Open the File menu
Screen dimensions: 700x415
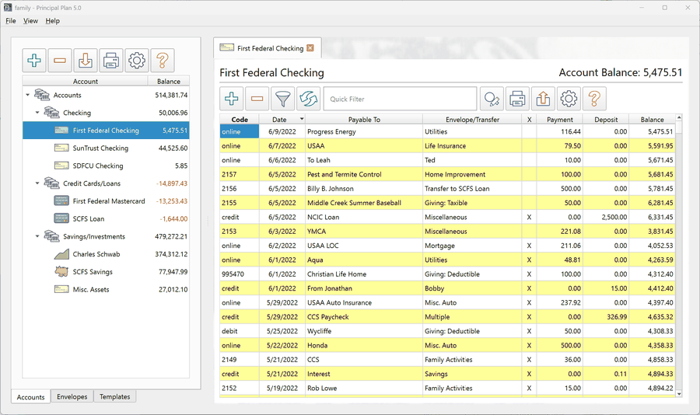[11, 20]
